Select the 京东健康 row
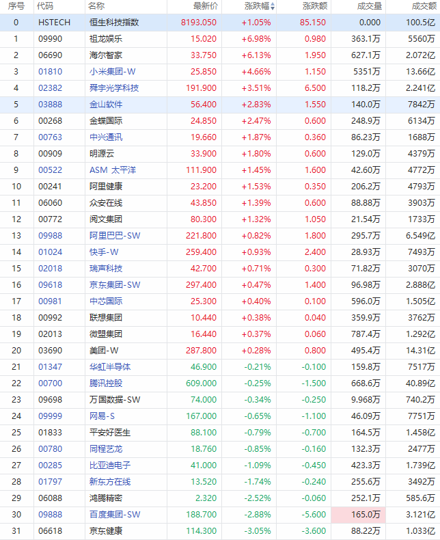The width and height of the screenshot is (440, 540). [220, 531]
